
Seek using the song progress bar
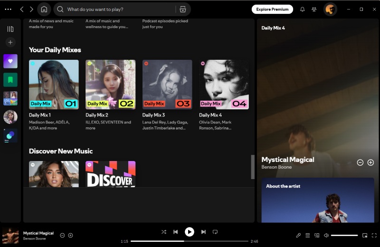pyautogui.click(x=190, y=241)
